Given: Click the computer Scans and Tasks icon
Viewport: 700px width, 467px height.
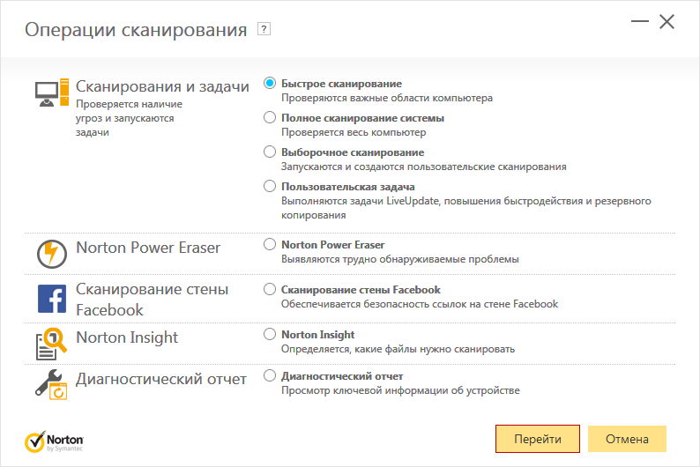Looking at the screenshot, I should (x=52, y=93).
